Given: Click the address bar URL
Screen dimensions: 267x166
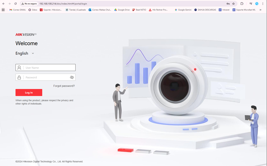Looking at the screenshot, I should 63,3.
